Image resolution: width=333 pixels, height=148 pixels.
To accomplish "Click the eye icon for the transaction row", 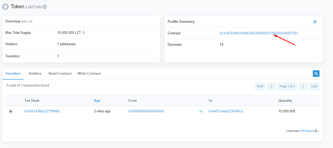I will (11, 111).
